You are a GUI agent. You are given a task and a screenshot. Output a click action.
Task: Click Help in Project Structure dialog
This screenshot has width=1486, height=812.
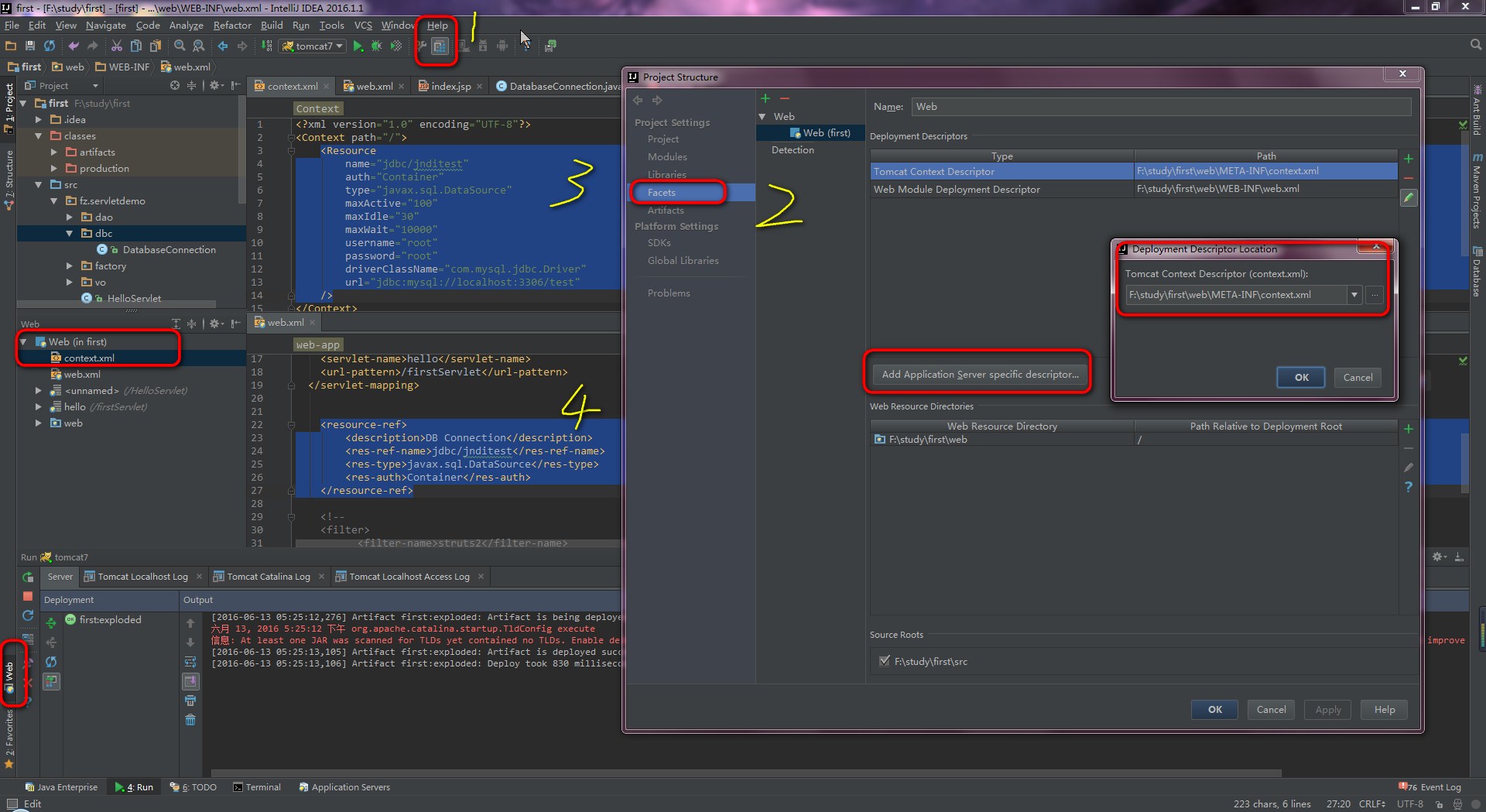tap(1385, 710)
